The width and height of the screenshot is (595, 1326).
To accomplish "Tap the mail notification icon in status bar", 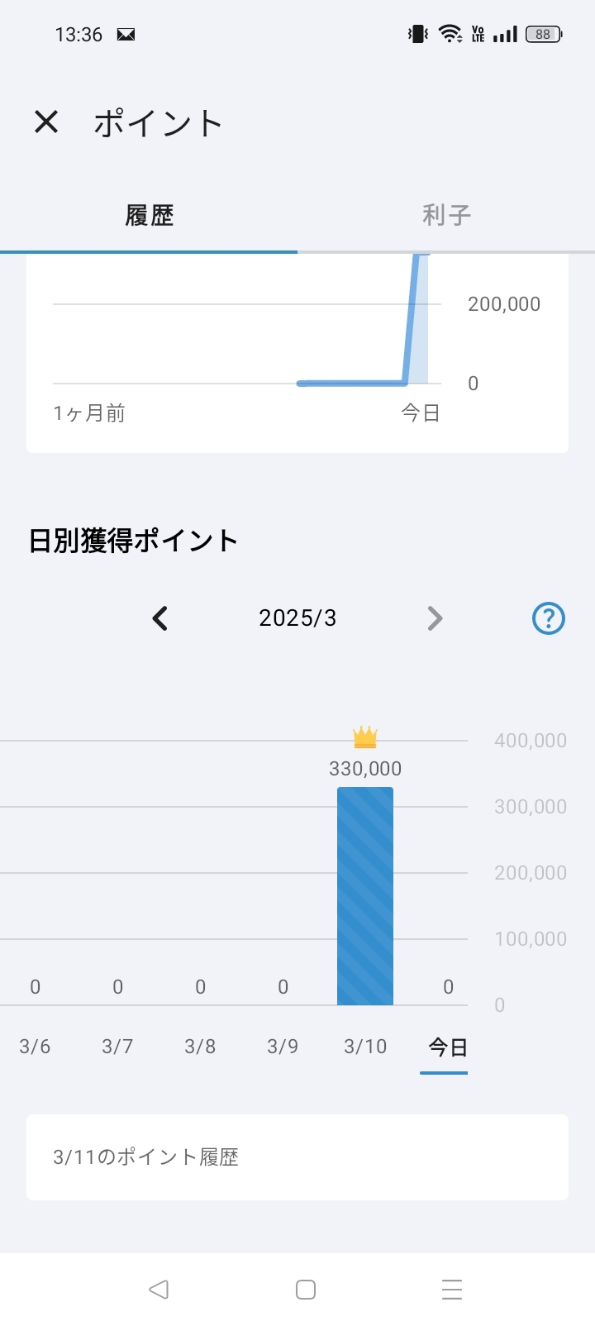I will click(x=126, y=35).
